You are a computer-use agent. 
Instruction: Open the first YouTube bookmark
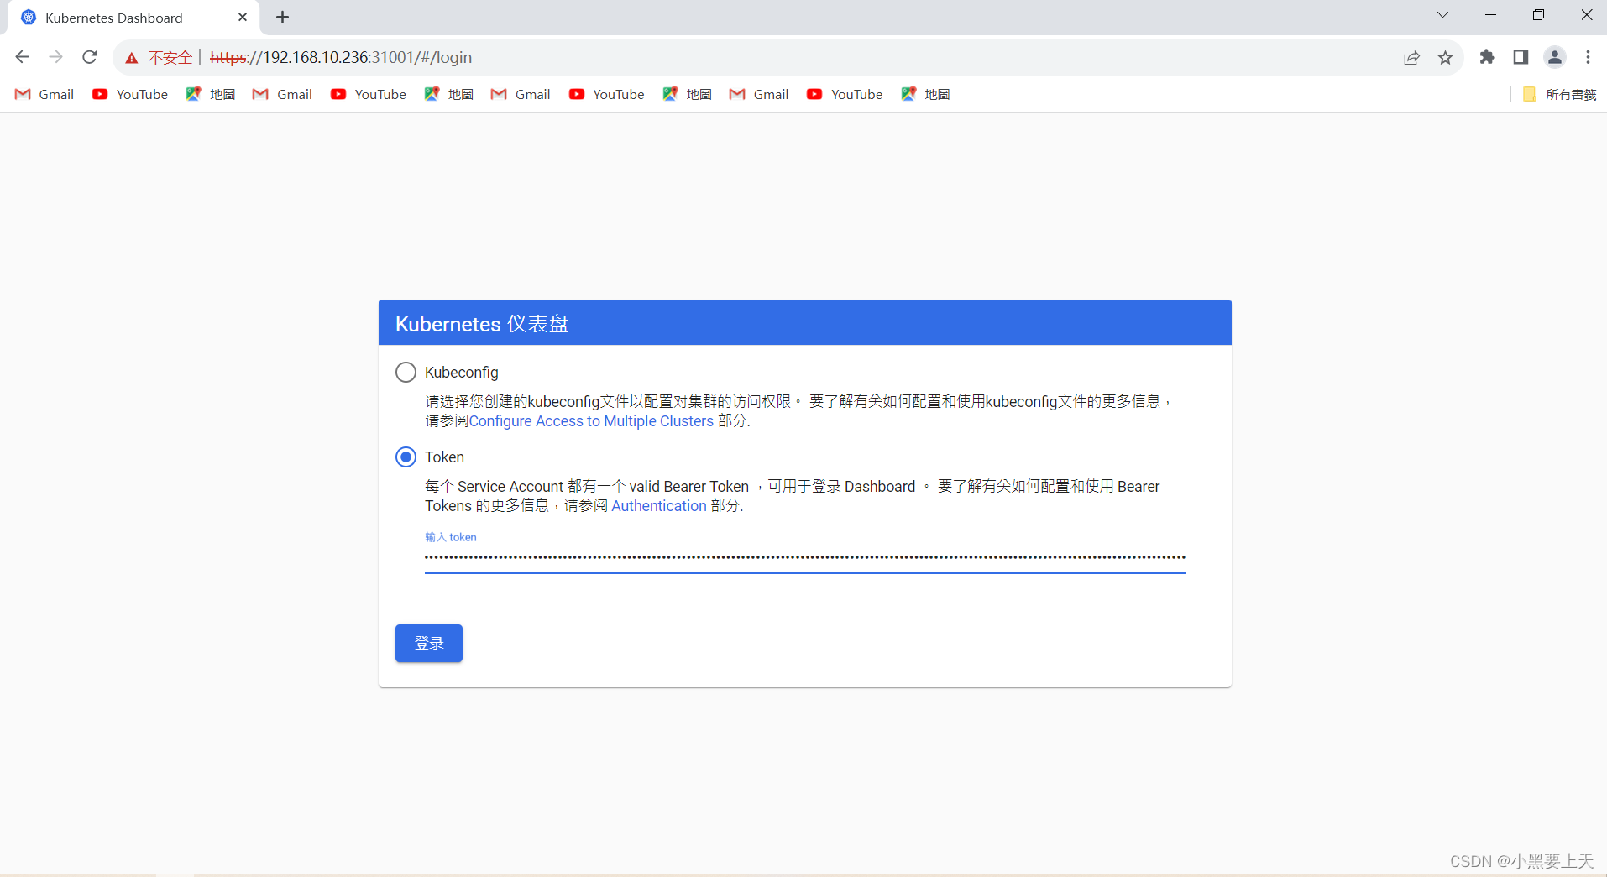tap(129, 94)
